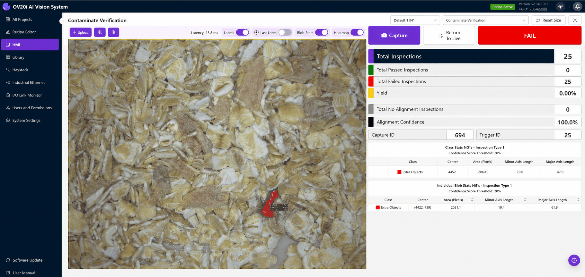
Task: Open the Contaminate Verification dropdown
Action: tap(485, 20)
